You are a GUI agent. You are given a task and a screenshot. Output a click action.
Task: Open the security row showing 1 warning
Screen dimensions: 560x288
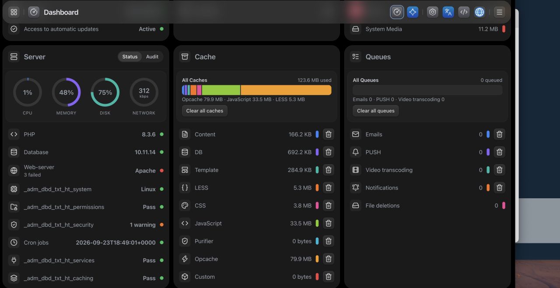tap(86, 225)
